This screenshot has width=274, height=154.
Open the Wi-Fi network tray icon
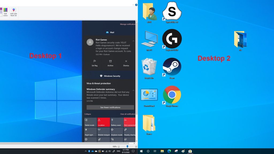pyautogui.click(x=106, y=151)
